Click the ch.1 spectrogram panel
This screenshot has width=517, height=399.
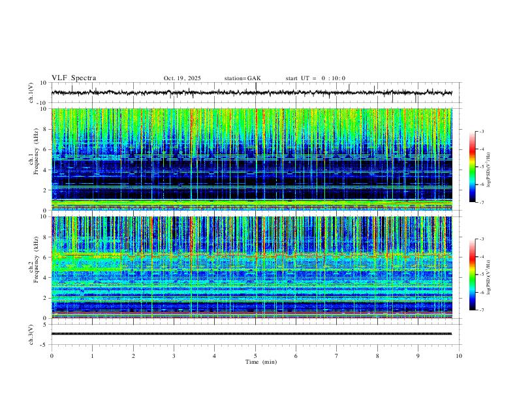click(251, 159)
